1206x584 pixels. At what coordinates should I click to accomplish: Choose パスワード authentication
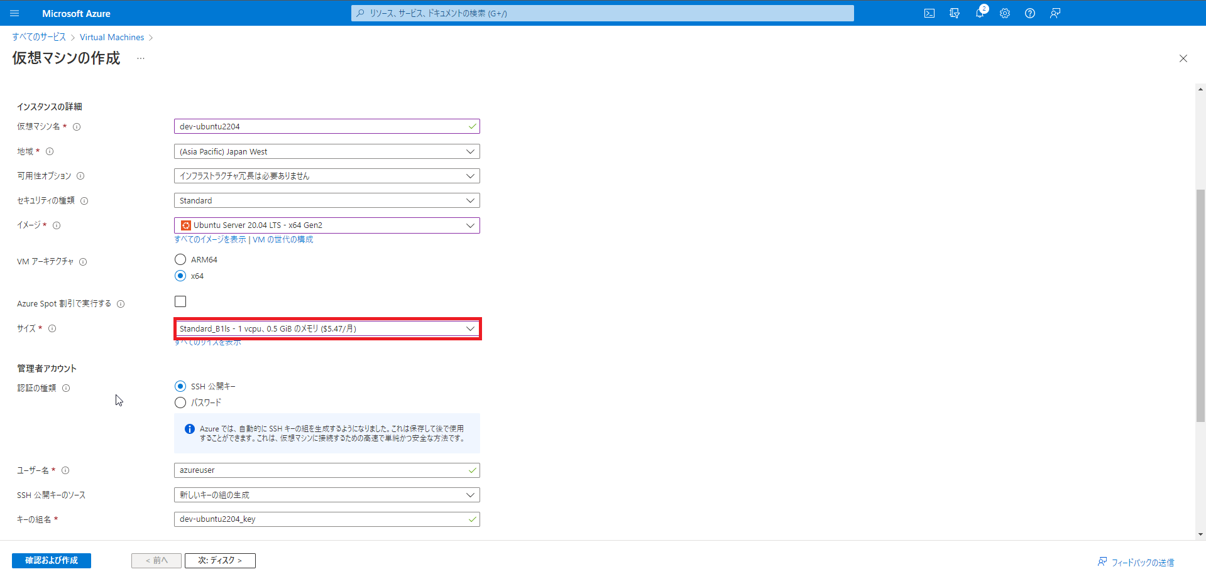pyautogui.click(x=180, y=403)
